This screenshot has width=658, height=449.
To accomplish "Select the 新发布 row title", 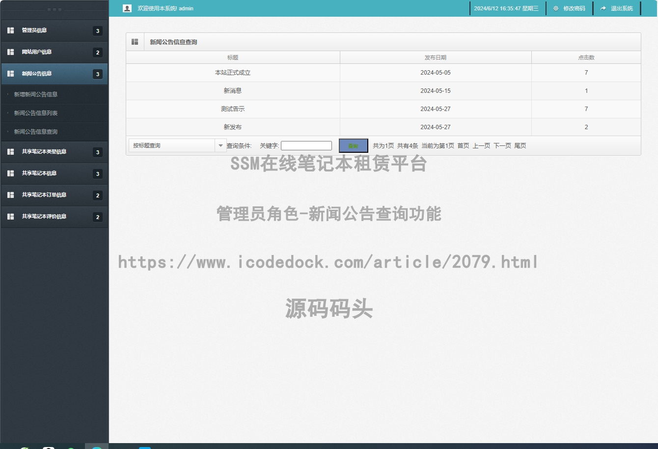I will (x=233, y=127).
